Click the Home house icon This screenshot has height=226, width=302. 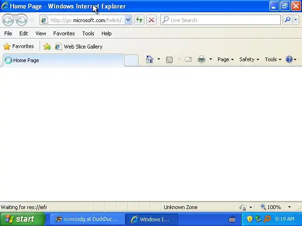150,59
